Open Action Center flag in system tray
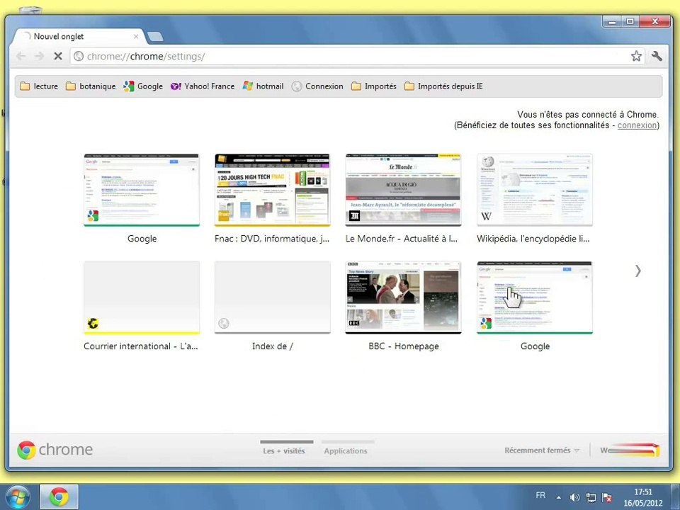Image resolution: width=680 pixels, height=510 pixels. pos(607,497)
